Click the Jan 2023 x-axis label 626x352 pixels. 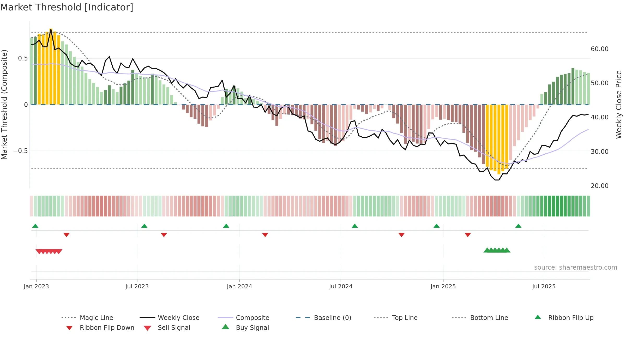click(36, 287)
